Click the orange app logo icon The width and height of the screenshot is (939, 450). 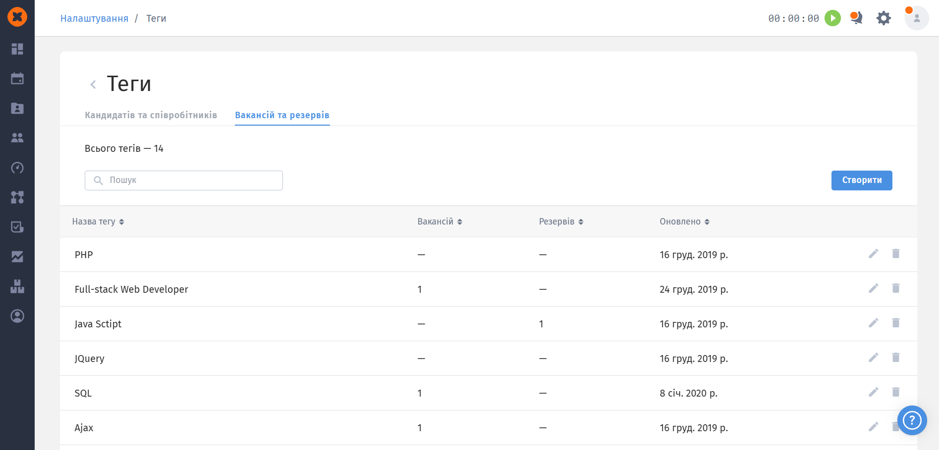pyautogui.click(x=17, y=17)
